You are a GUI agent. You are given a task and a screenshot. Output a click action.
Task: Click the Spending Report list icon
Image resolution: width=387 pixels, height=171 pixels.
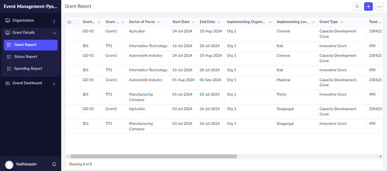tap(9, 69)
